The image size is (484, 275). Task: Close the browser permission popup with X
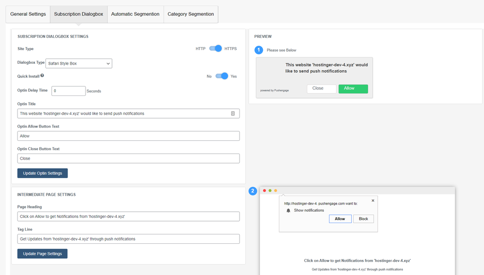click(x=372, y=200)
